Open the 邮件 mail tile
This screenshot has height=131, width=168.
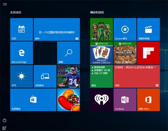point(57,29)
